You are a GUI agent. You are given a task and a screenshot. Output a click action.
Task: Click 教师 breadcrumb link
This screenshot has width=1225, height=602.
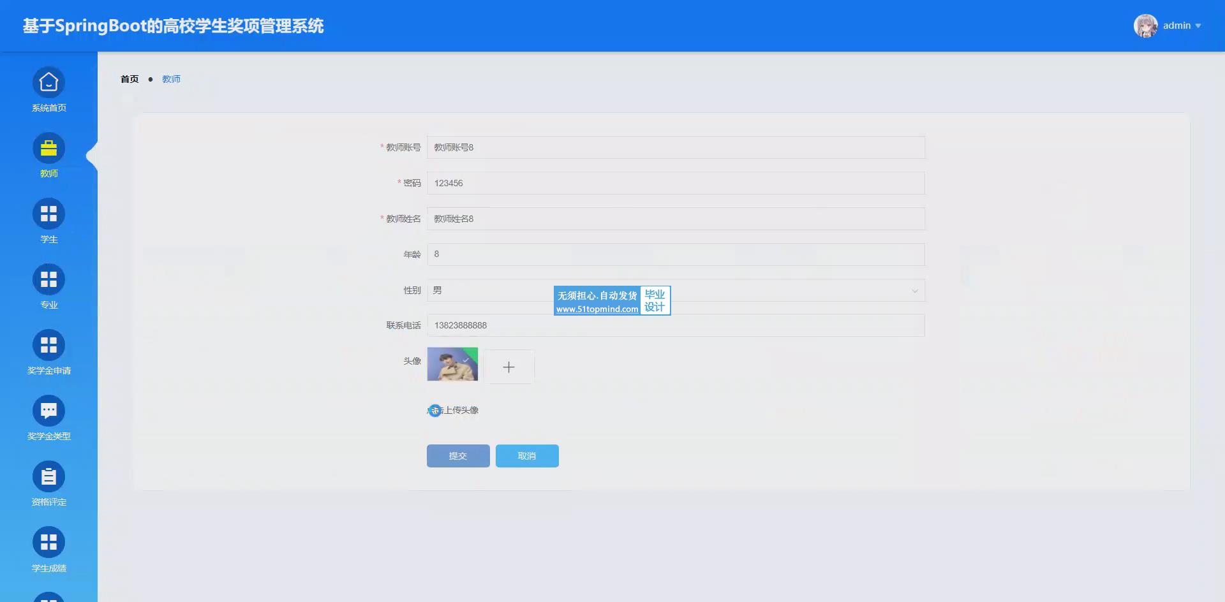pyautogui.click(x=171, y=79)
